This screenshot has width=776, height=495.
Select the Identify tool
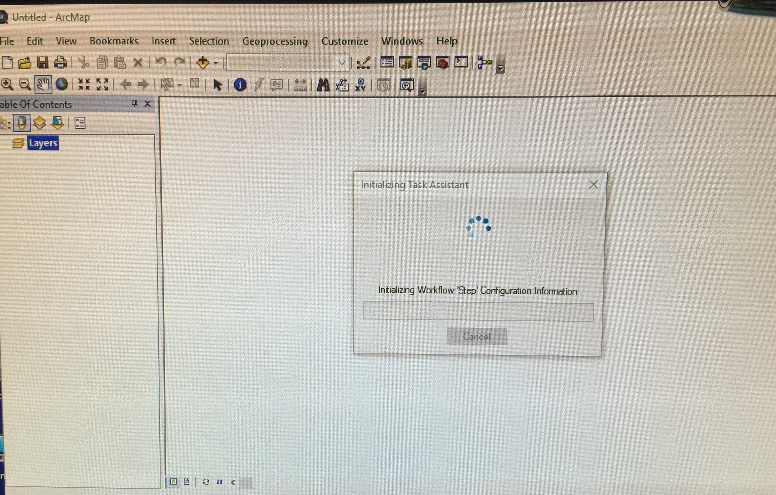click(x=240, y=85)
